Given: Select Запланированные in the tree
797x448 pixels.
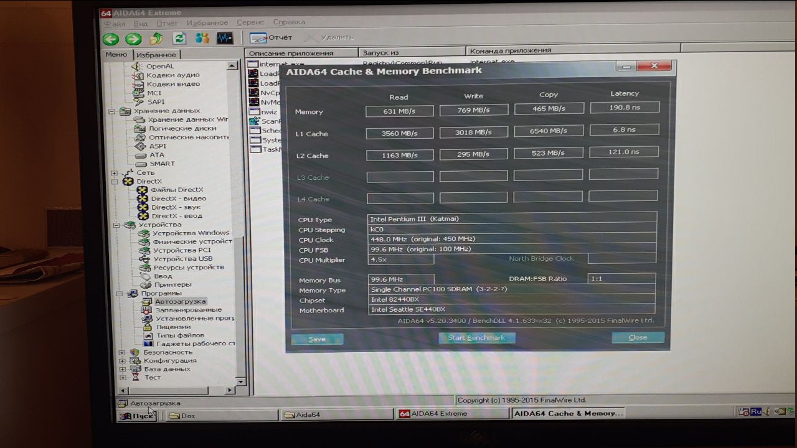Looking at the screenshot, I should (188, 310).
